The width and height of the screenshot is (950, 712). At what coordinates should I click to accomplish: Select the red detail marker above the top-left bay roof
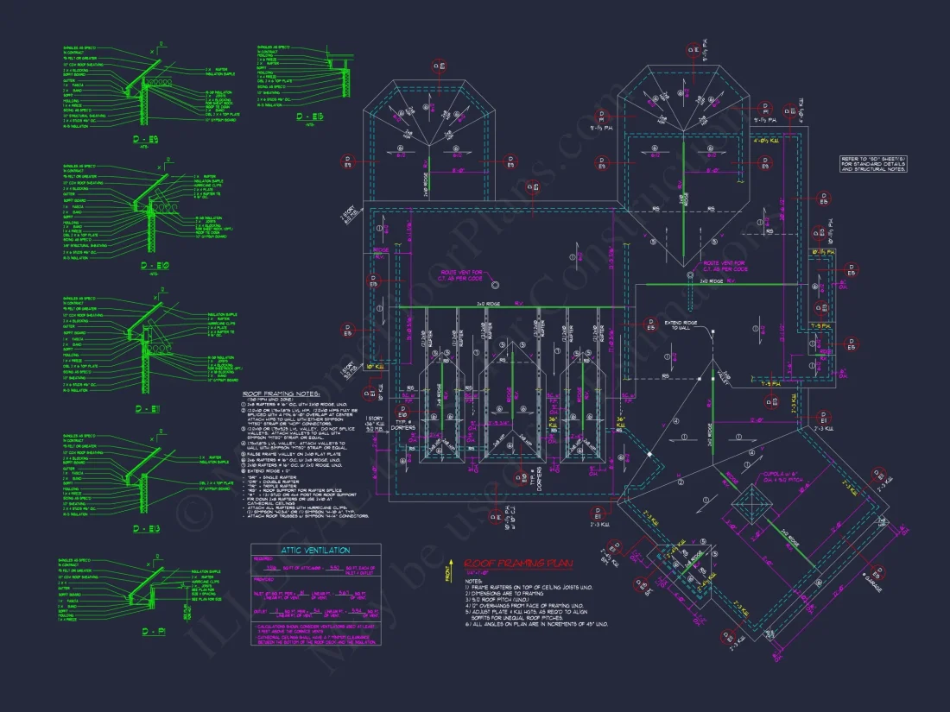439,66
